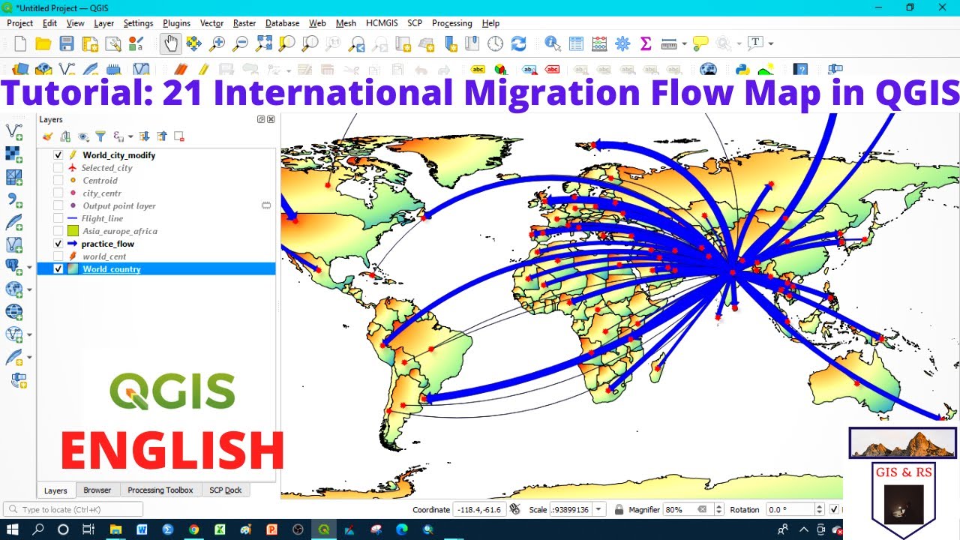The image size is (960, 540).
Task: Switch to the Processing Toolbox tab
Action: (160, 490)
